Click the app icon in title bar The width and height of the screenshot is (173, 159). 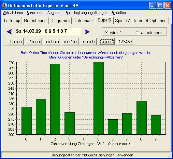coord(5,6)
